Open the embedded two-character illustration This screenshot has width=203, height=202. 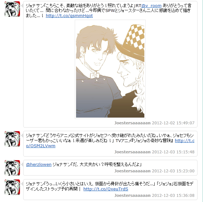pos(110,69)
